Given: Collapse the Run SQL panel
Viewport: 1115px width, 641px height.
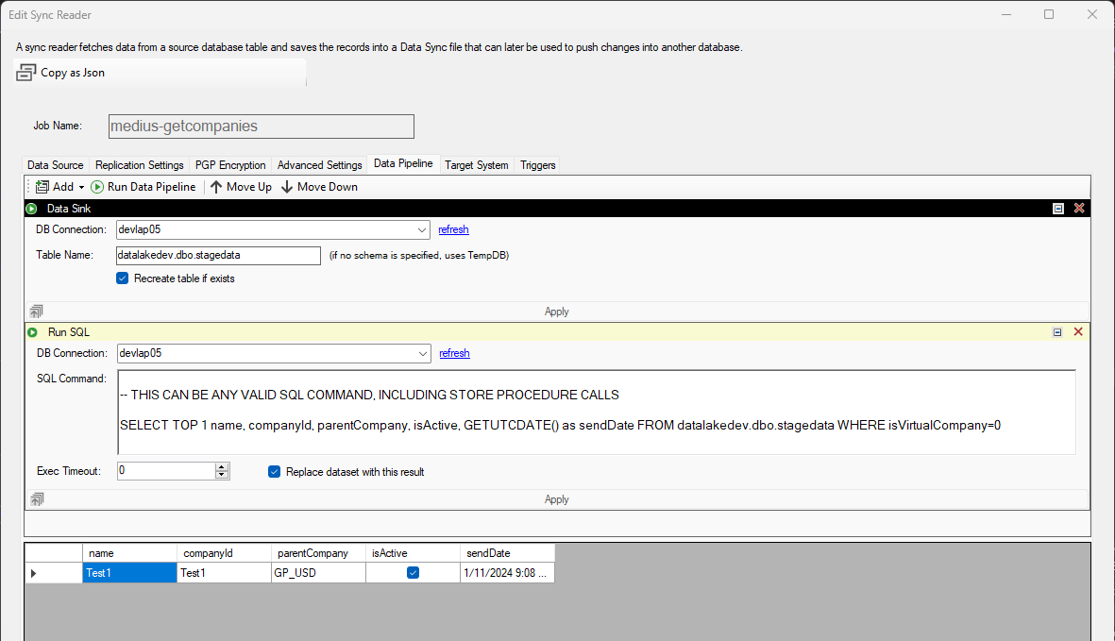Looking at the screenshot, I should [x=1057, y=332].
